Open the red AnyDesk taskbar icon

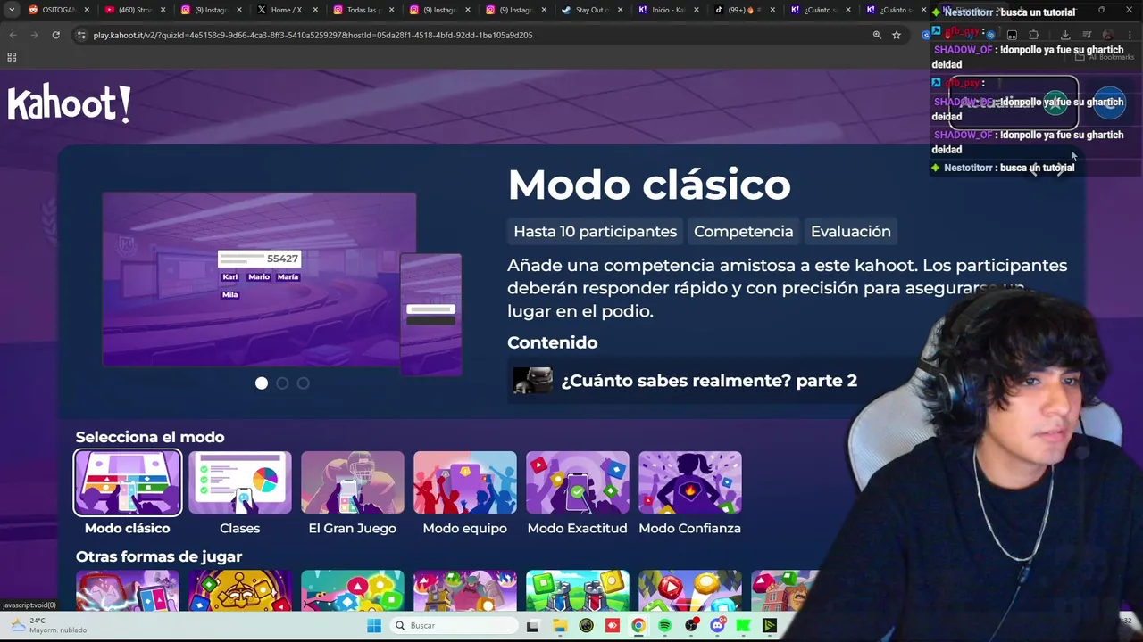(612, 625)
